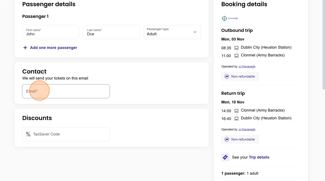Click the JJ Kavanagh logo icon
This screenshot has height=181, width=325.
coord(224,19)
